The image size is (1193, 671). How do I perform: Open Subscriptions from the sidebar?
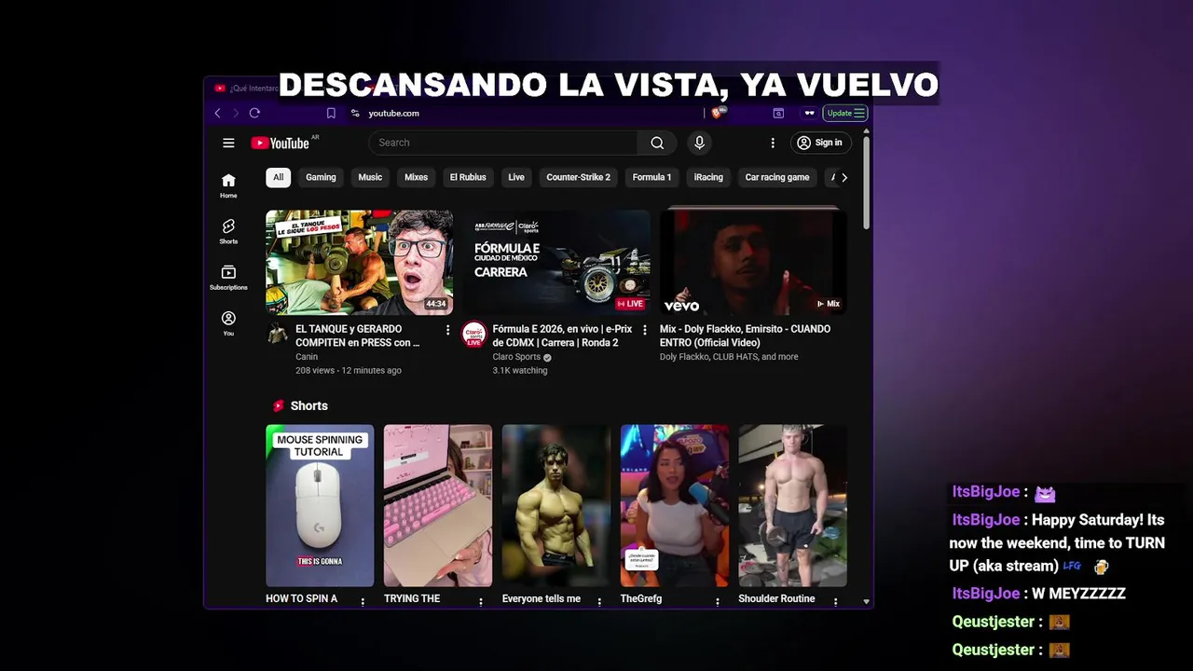(x=228, y=278)
